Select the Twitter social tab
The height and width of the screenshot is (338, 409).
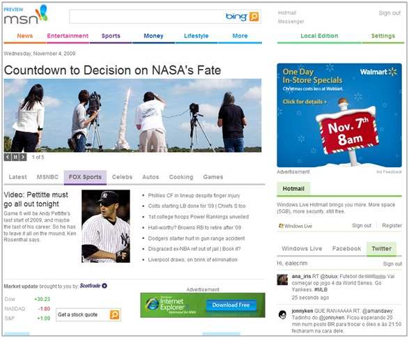click(381, 249)
